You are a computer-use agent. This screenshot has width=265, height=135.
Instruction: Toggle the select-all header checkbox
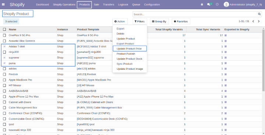coord(4,29)
